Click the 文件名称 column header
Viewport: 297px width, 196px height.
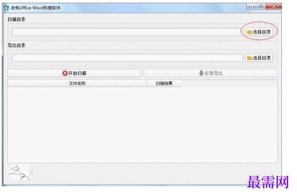(77, 84)
